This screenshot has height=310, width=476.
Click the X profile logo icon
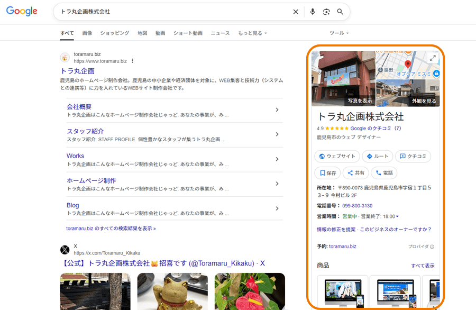click(65, 250)
